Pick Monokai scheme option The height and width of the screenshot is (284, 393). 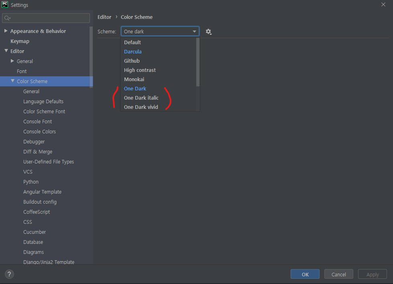point(159,80)
